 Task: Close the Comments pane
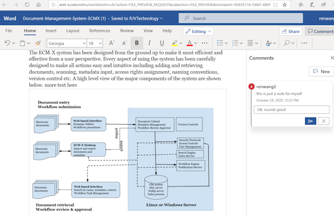(332, 58)
